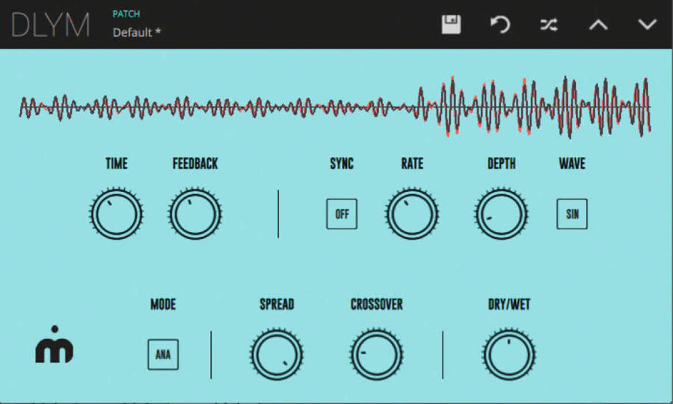
Task: Save the current patch with floppy icon
Action: 451,25
